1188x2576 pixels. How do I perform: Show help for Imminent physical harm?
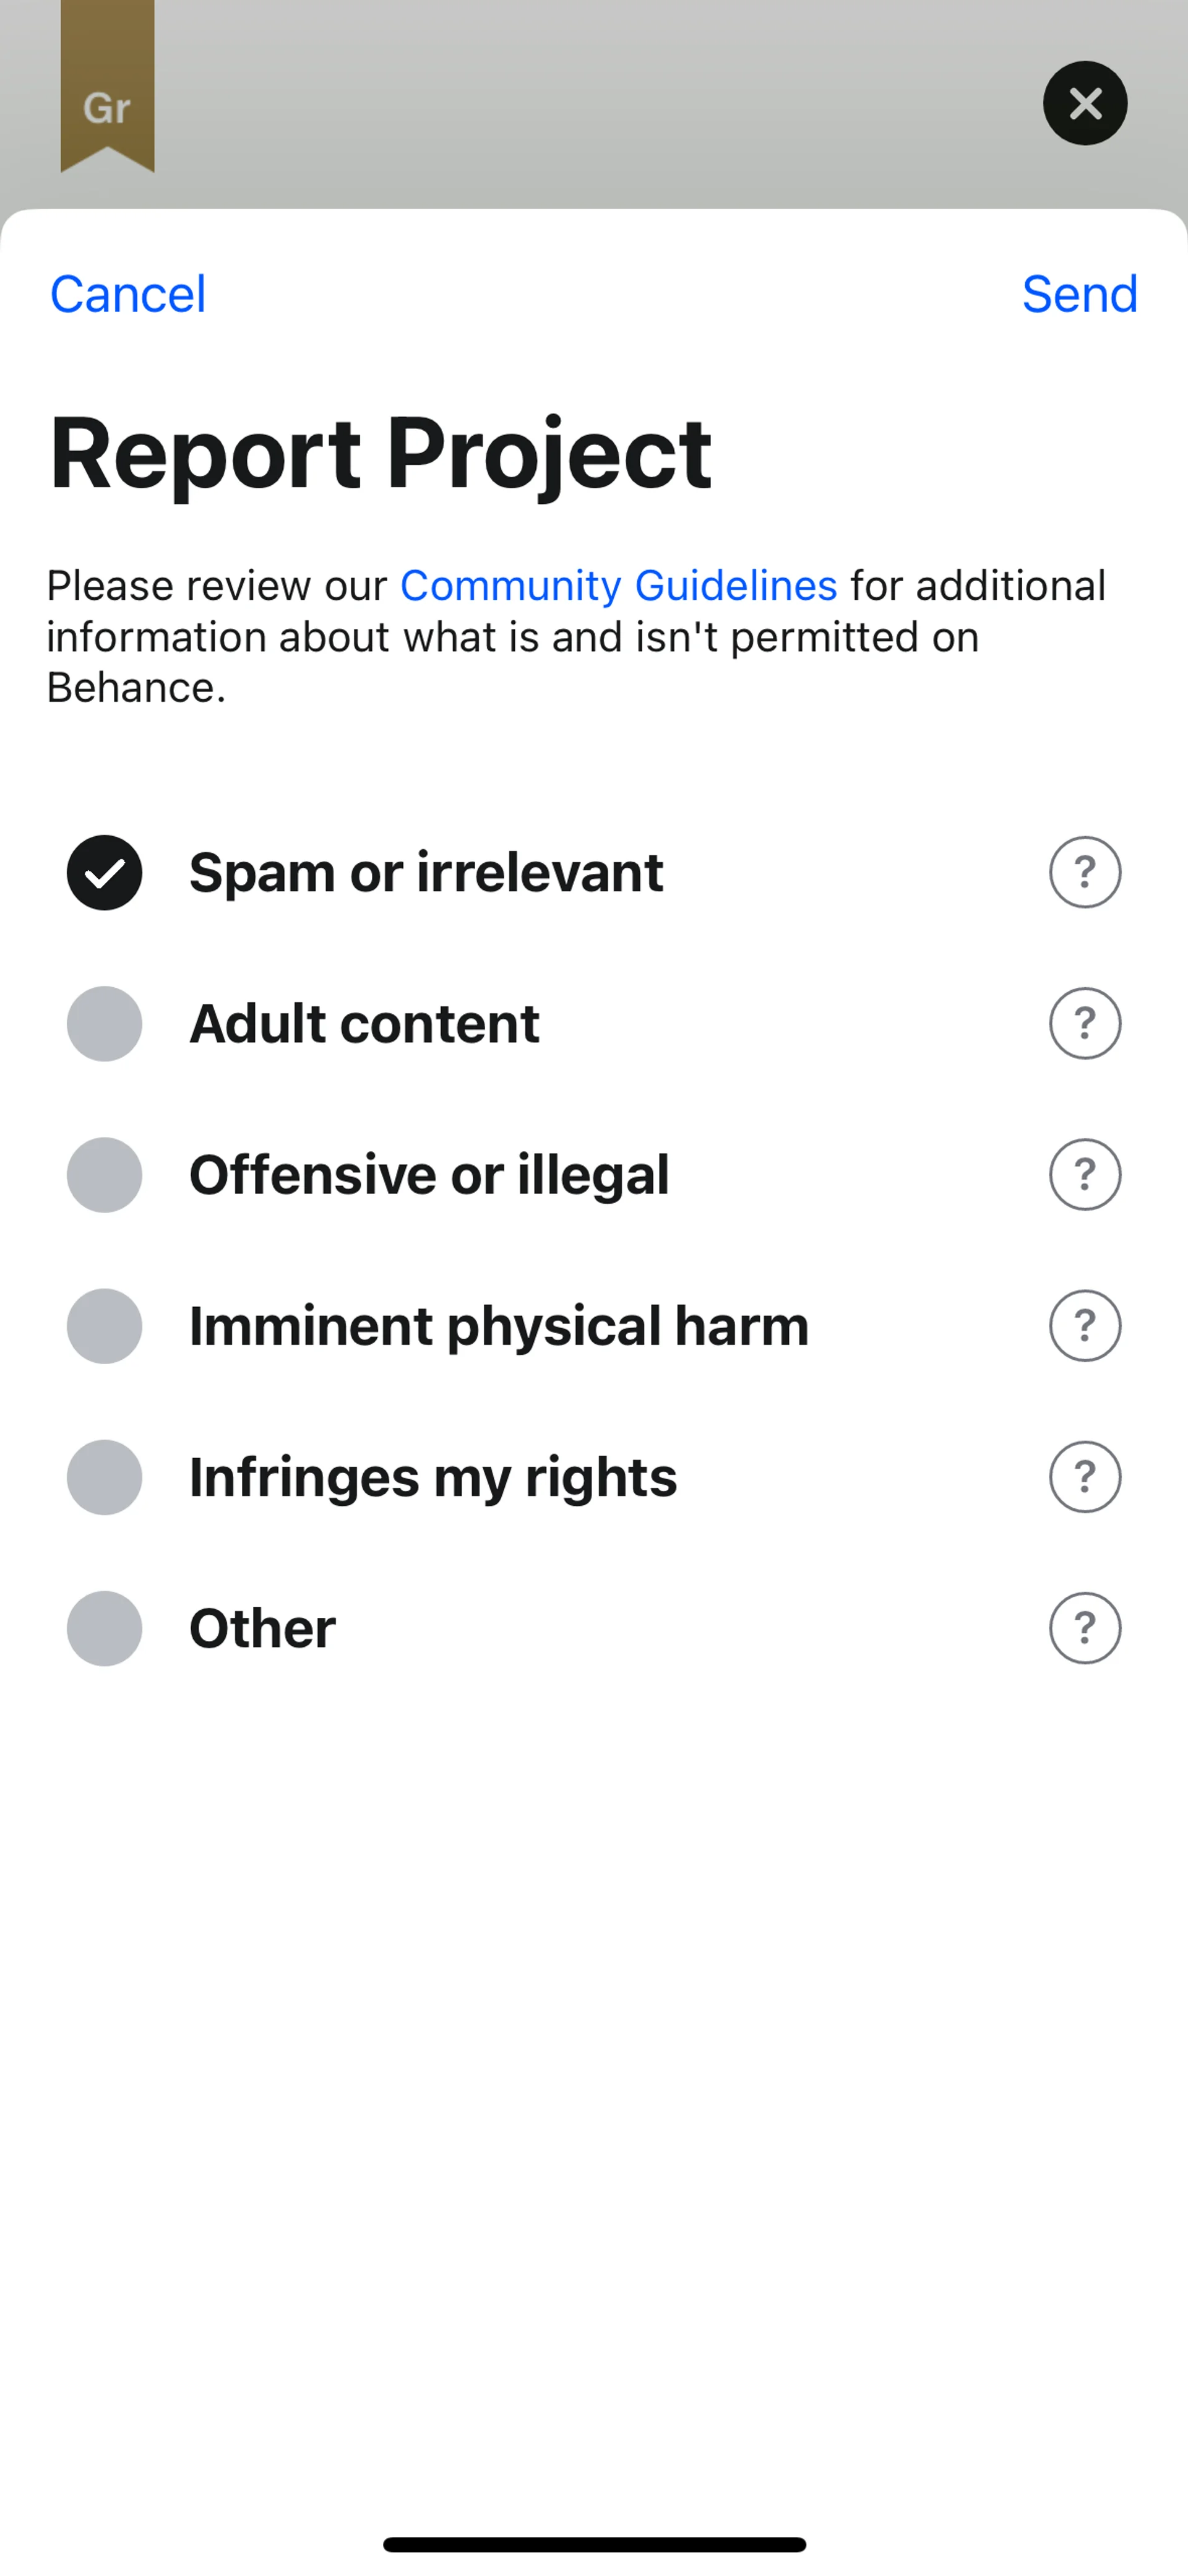[1084, 1325]
